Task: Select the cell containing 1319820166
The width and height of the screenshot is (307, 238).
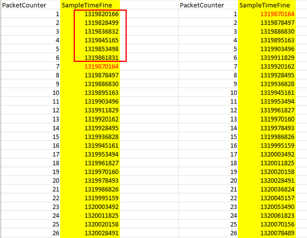Action: pyautogui.click(x=101, y=14)
